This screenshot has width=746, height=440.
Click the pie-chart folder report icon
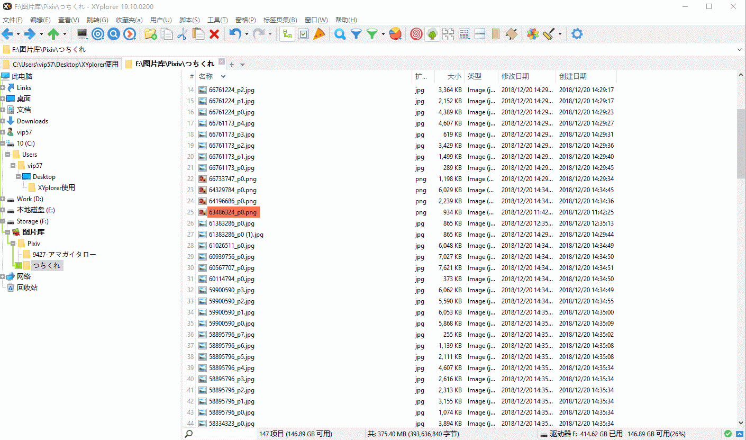point(395,33)
